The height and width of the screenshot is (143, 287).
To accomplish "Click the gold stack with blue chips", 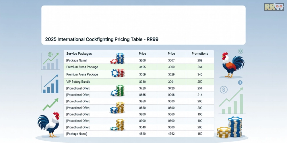I will [117, 108].
